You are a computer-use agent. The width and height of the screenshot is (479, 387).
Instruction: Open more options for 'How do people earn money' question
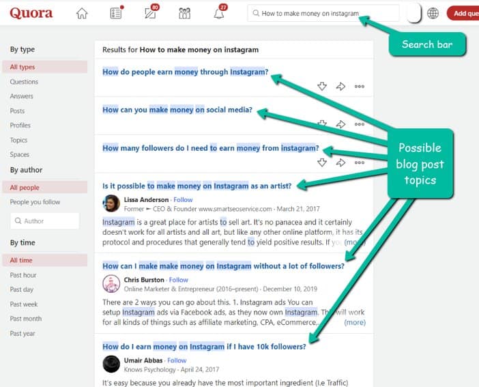pyautogui.click(x=359, y=87)
